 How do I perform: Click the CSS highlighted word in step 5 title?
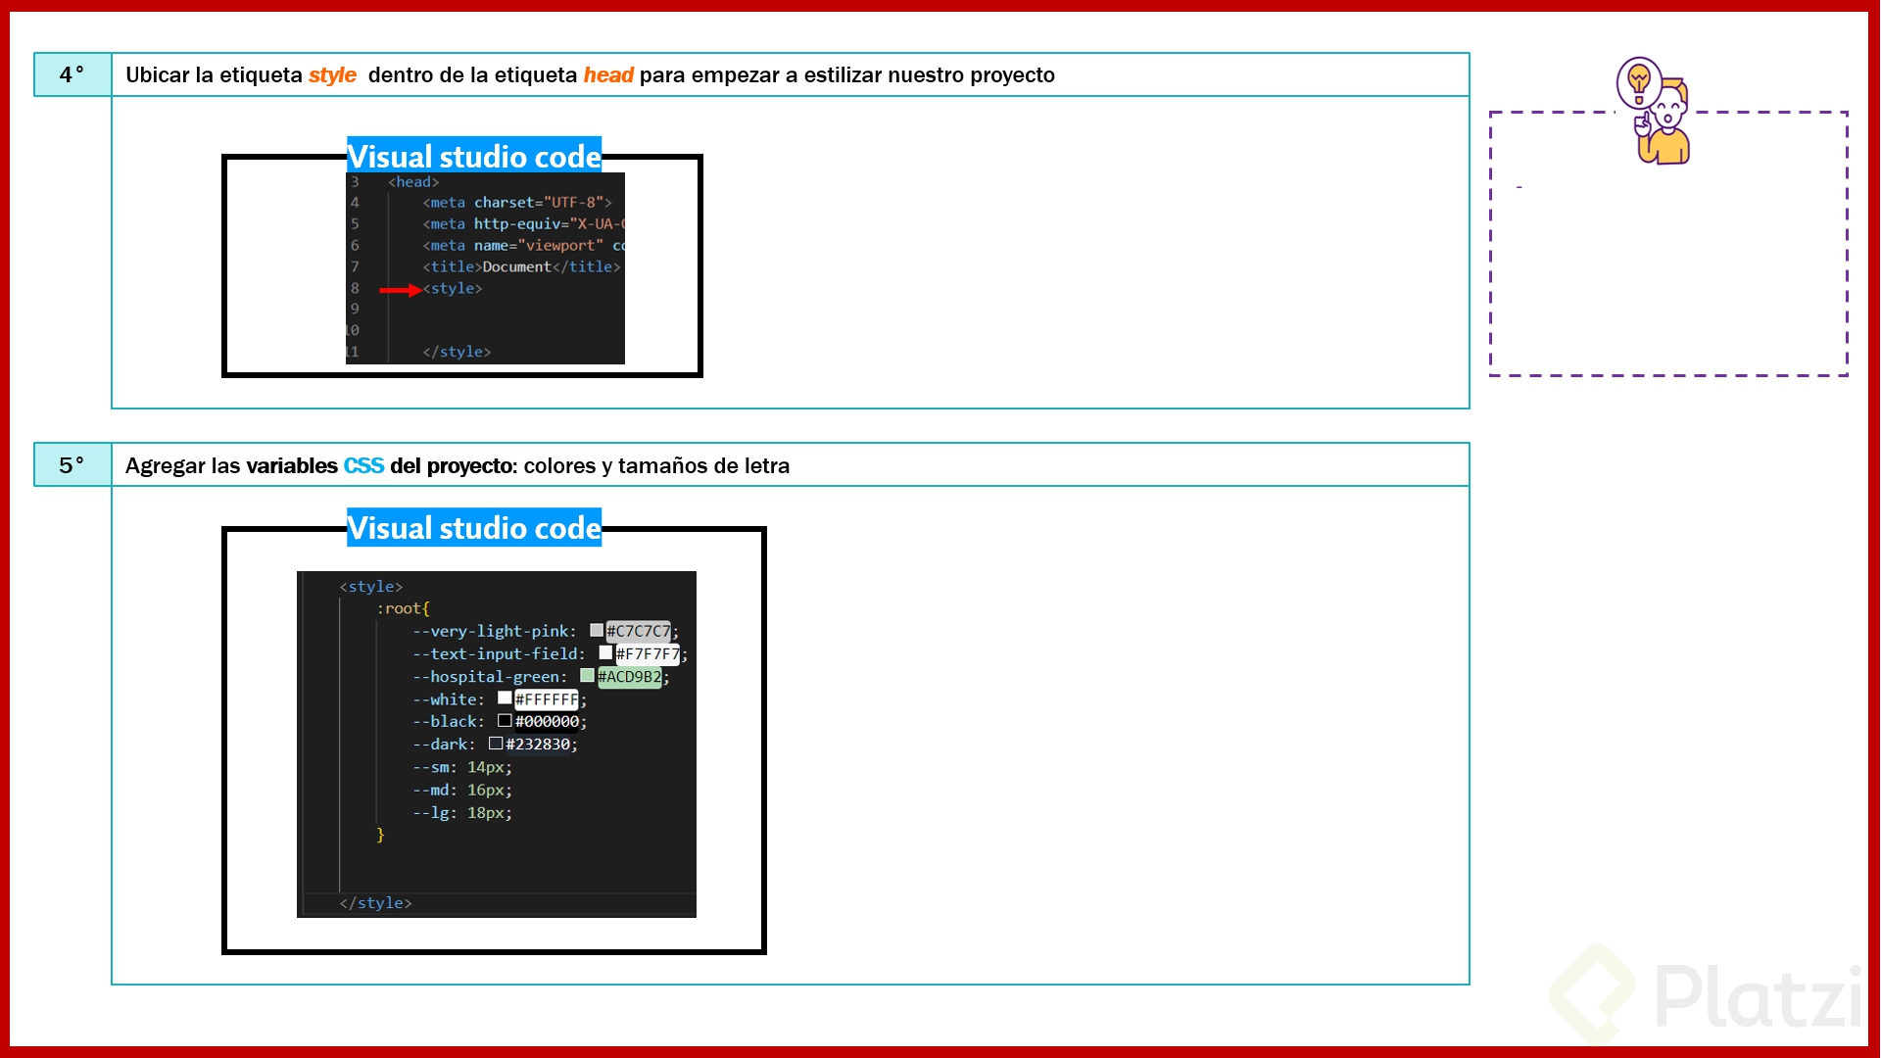point(363,465)
